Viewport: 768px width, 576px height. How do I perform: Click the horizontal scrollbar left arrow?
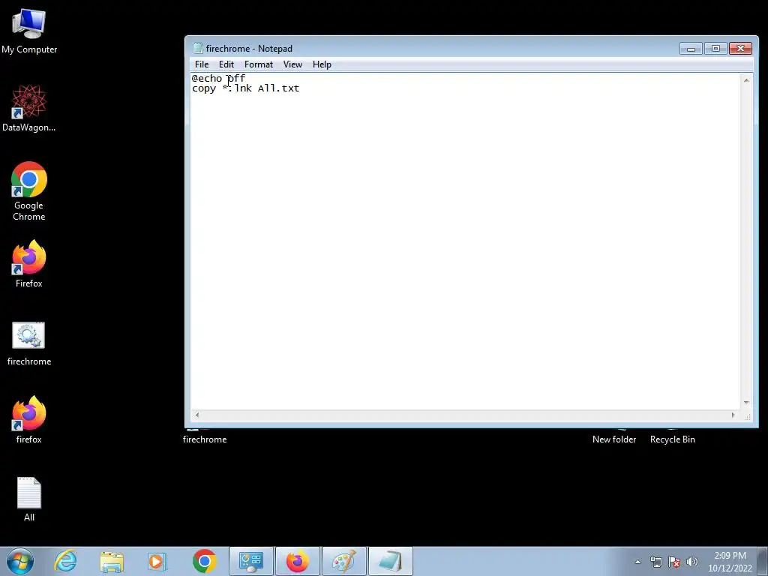(x=197, y=415)
